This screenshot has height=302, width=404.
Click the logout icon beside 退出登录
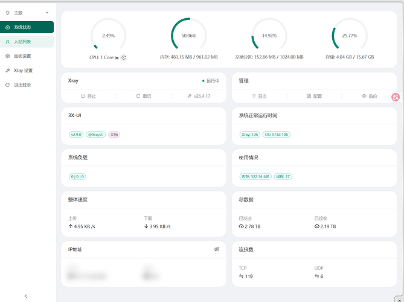pyautogui.click(x=7, y=85)
